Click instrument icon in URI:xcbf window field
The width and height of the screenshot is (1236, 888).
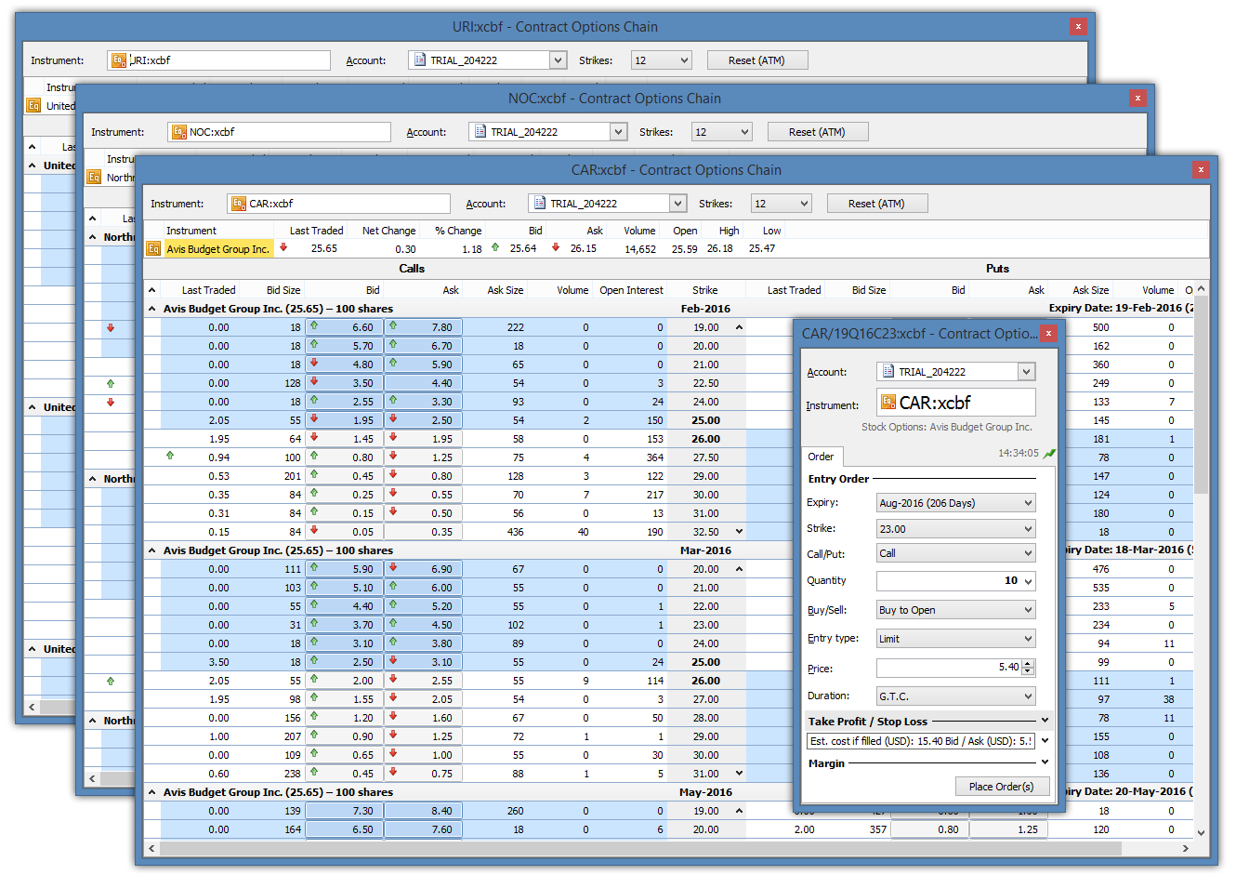point(119,60)
